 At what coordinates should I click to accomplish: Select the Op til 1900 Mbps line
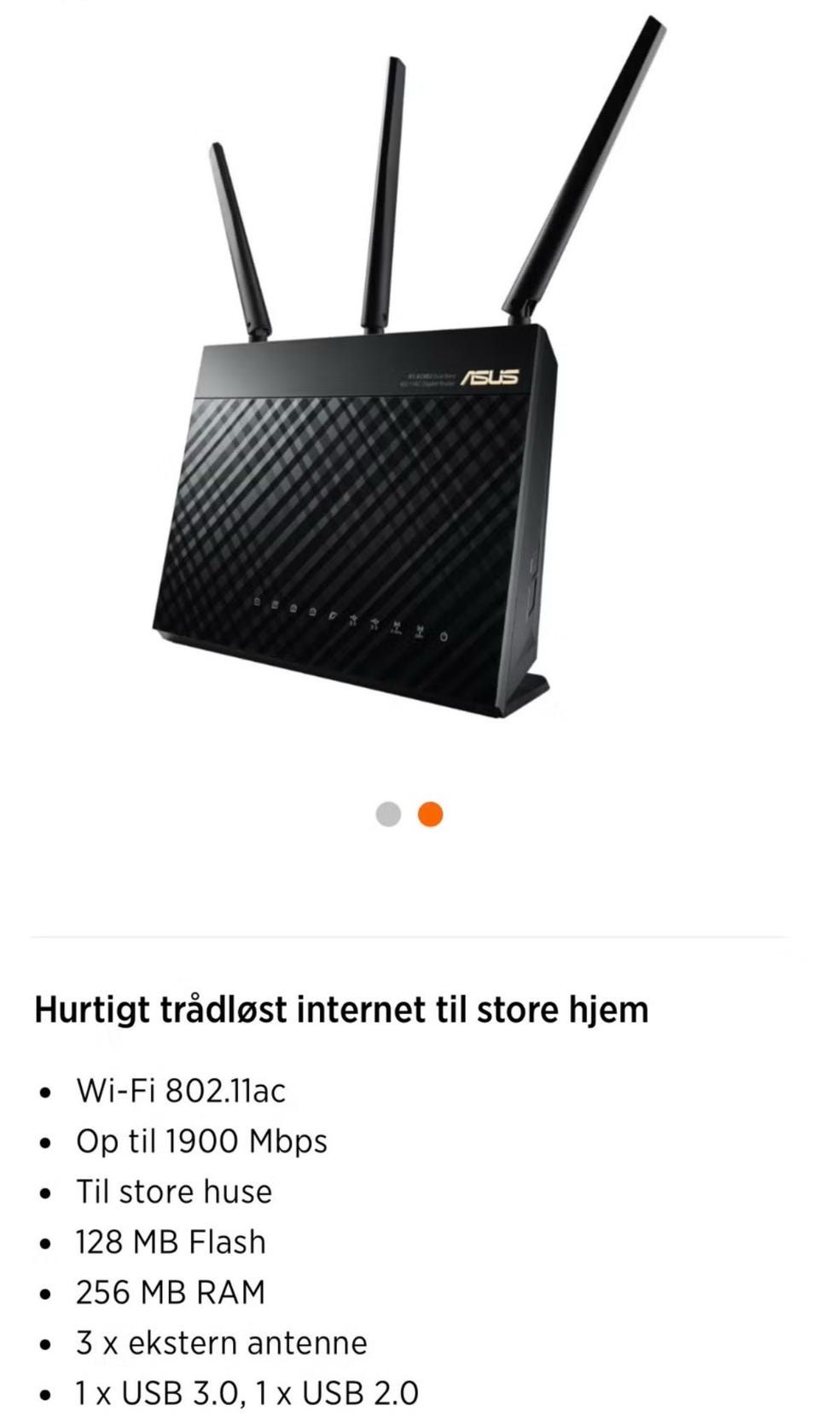pyautogui.click(x=201, y=1140)
